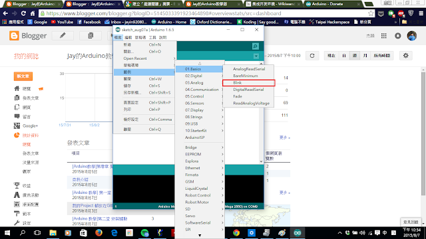Bookmark page with the star icon
Screen dimensions: 426x239
(371, 13)
